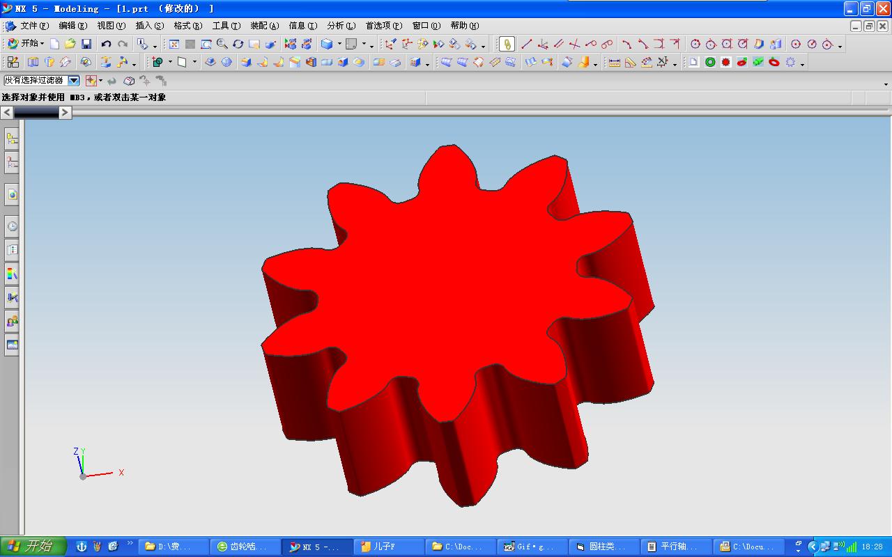Open the 插入(S) Insert menu
The width and height of the screenshot is (892, 557).
point(149,26)
